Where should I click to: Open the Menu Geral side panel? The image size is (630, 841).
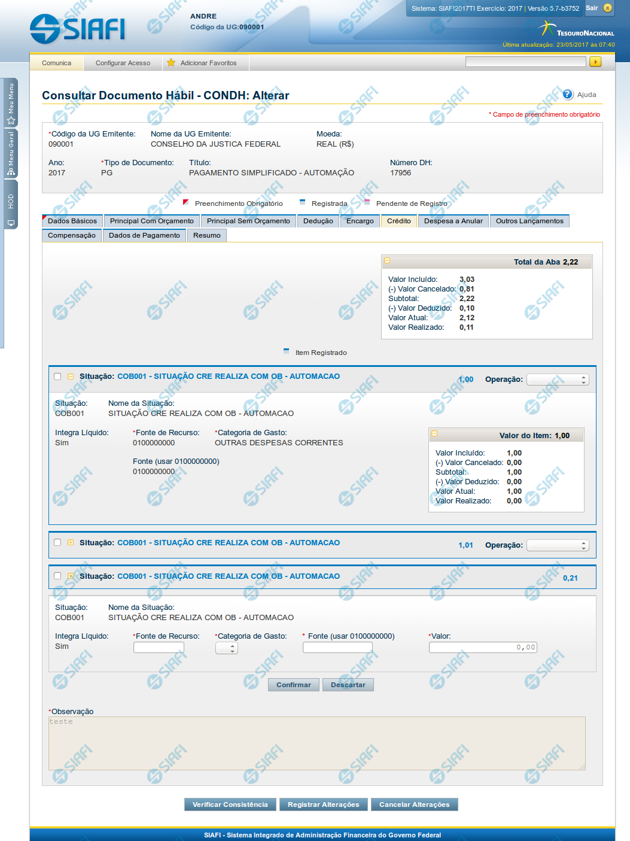click(x=11, y=153)
